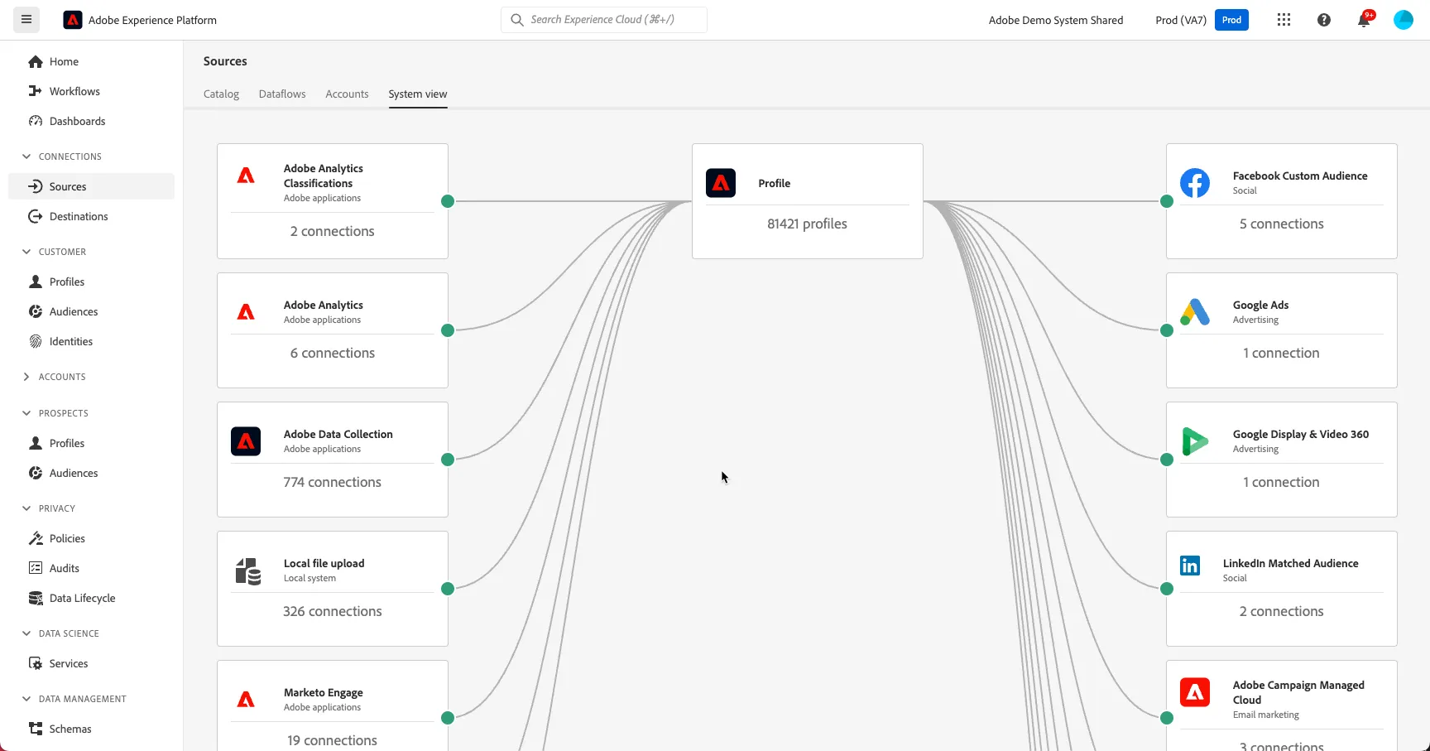Collapse the PRIVACY section
Image resolution: width=1430 pixels, height=751 pixels.
point(26,508)
